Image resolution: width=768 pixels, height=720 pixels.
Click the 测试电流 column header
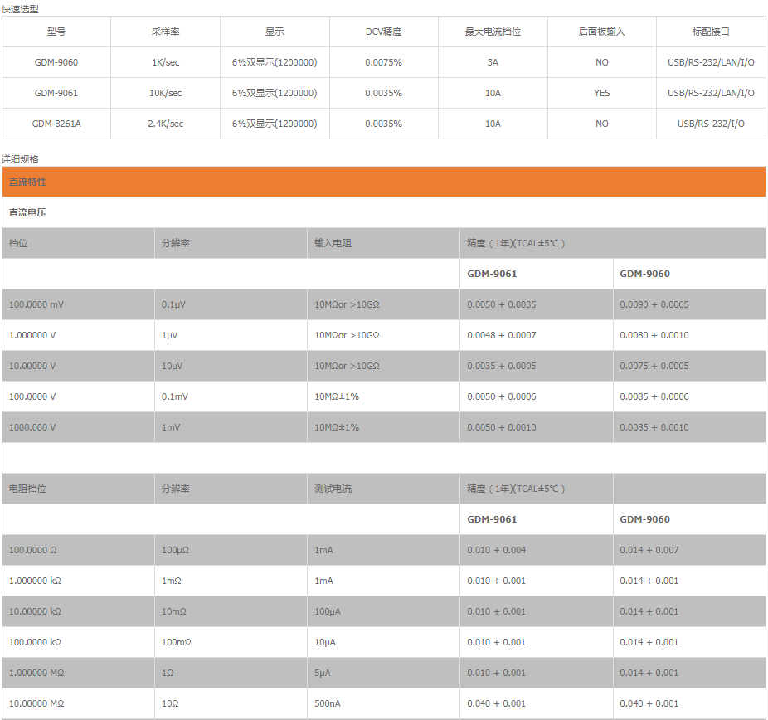pyautogui.click(x=383, y=489)
